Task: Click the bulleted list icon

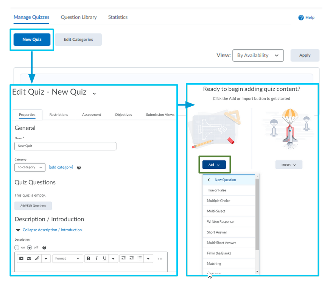Action: tap(140, 258)
